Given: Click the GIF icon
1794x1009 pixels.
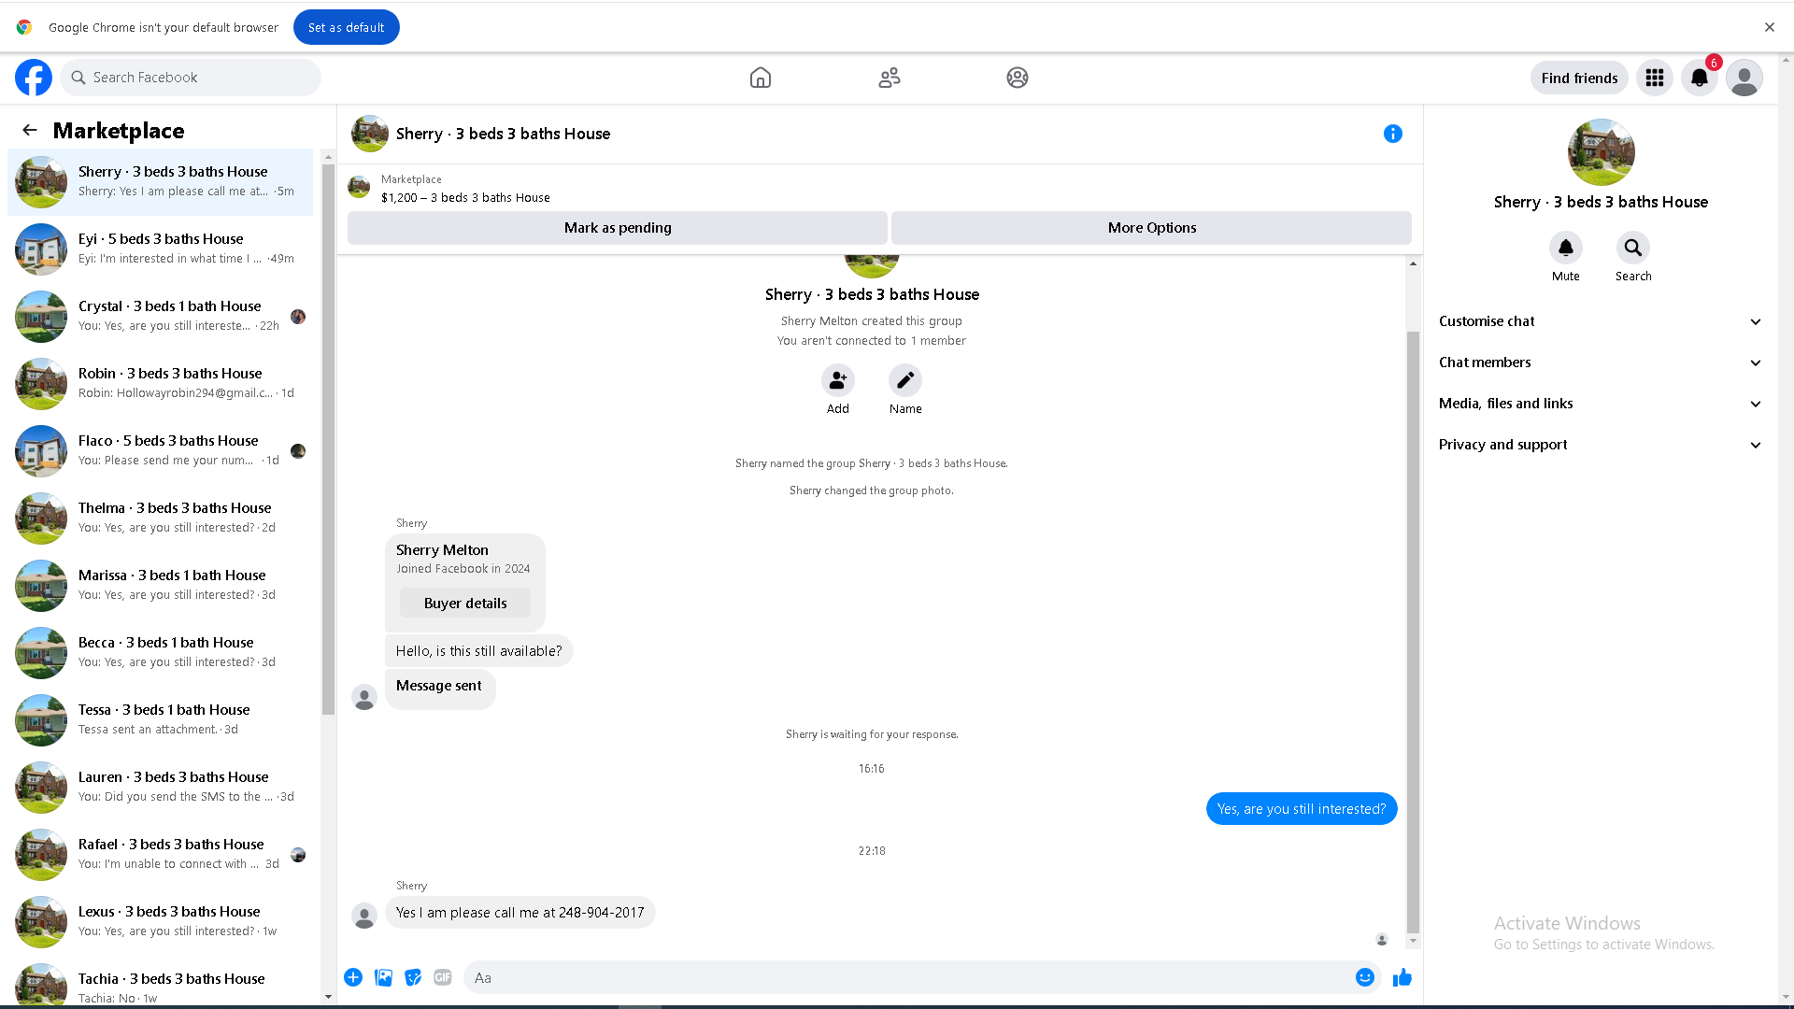Looking at the screenshot, I should point(443,977).
